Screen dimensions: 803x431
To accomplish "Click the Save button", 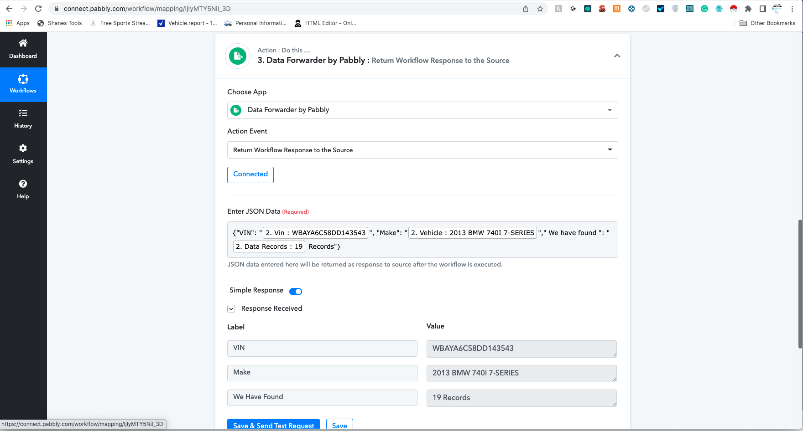I will coord(339,425).
